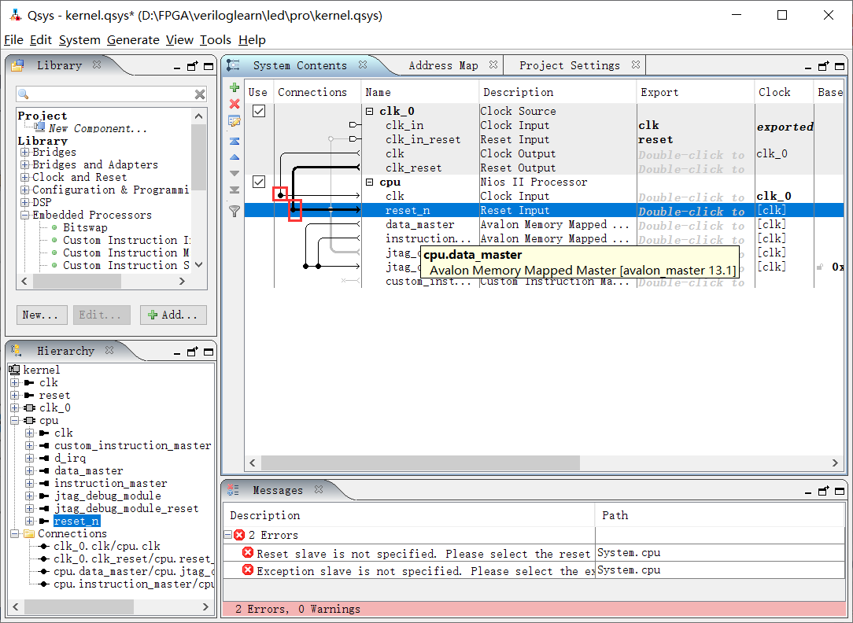853x623 pixels.
Task: Open the File menu
Action: (x=13, y=40)
